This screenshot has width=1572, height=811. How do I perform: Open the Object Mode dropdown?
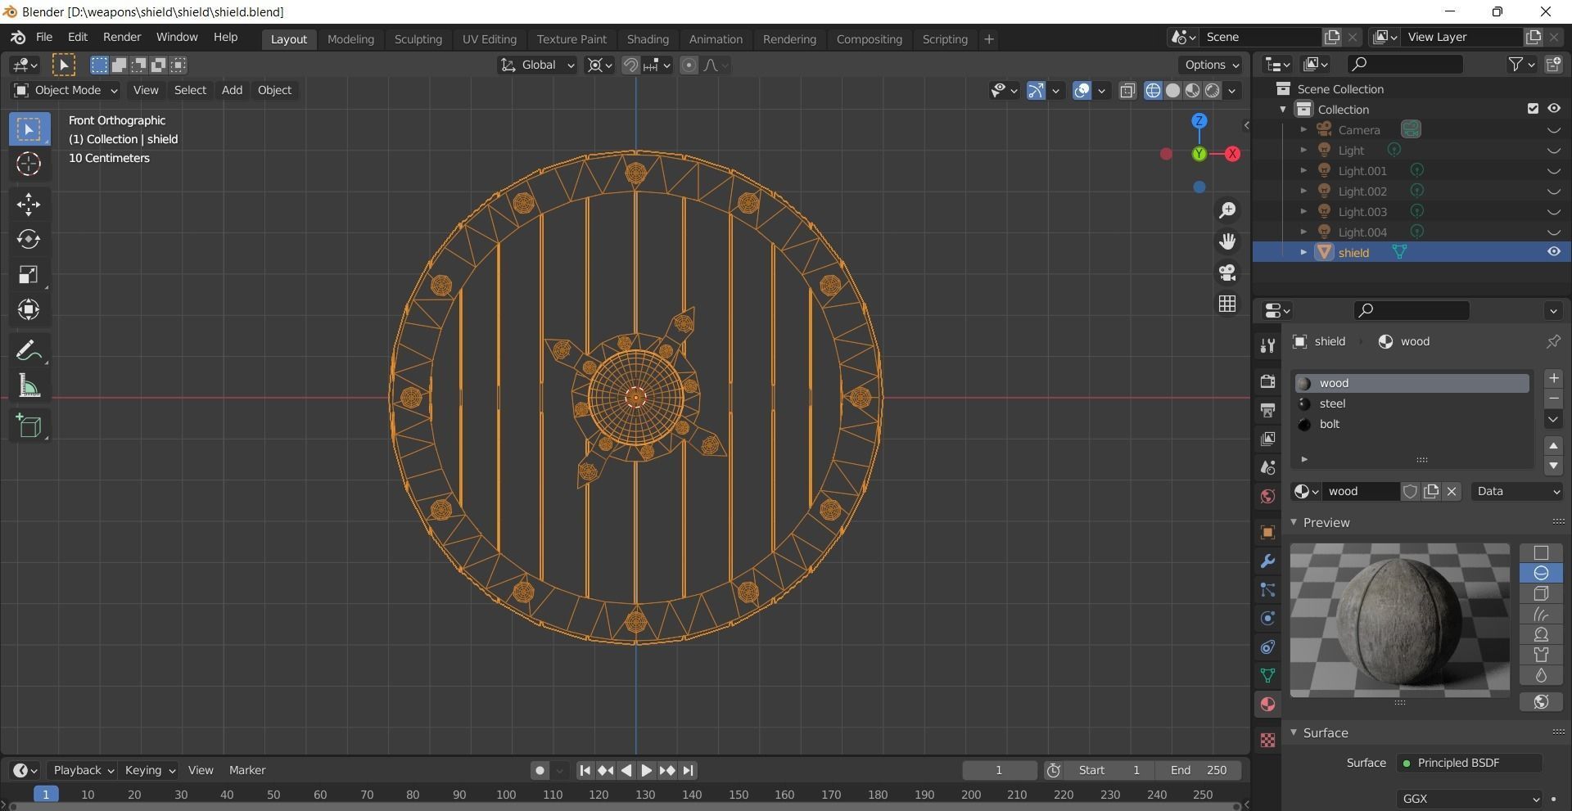(65, 90)
